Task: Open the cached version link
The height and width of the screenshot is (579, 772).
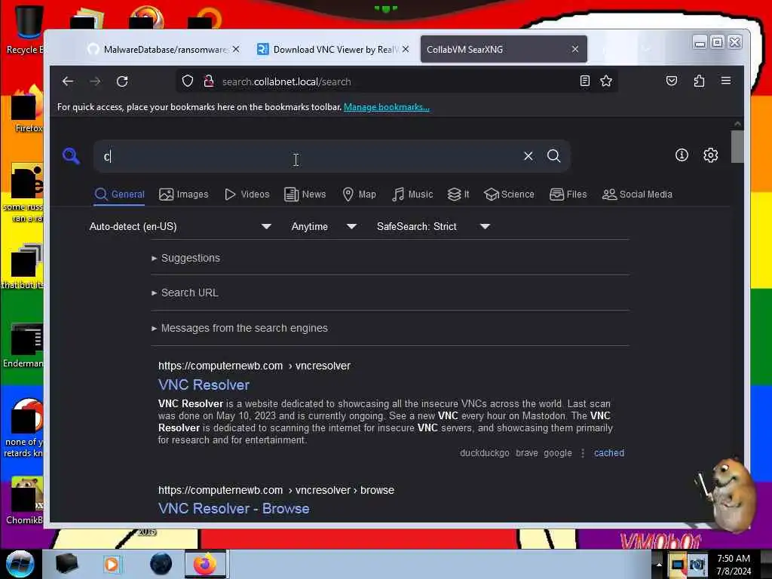Action: [x=609, y=453]
